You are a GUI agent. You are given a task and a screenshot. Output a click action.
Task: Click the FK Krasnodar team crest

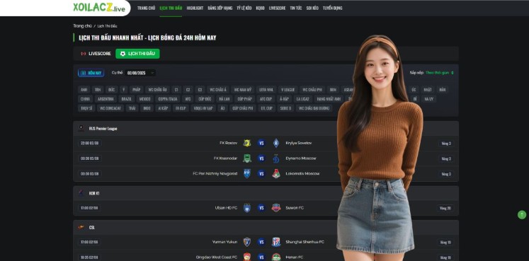pos(247,158)
